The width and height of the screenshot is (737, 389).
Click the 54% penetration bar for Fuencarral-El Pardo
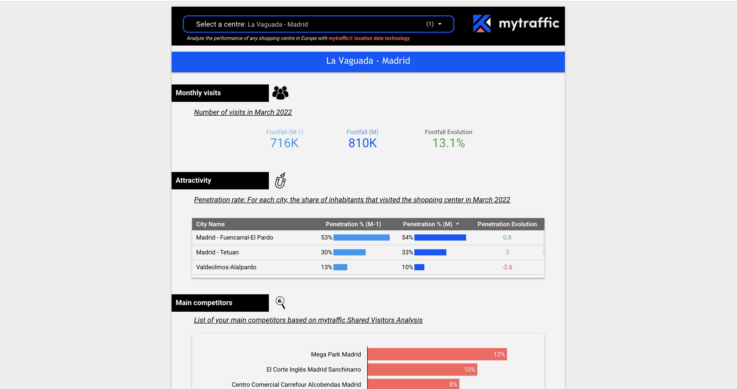coord(440,237)
